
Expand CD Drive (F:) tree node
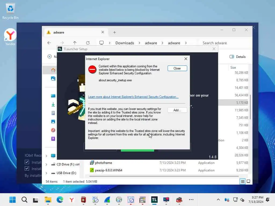[46, 164]
